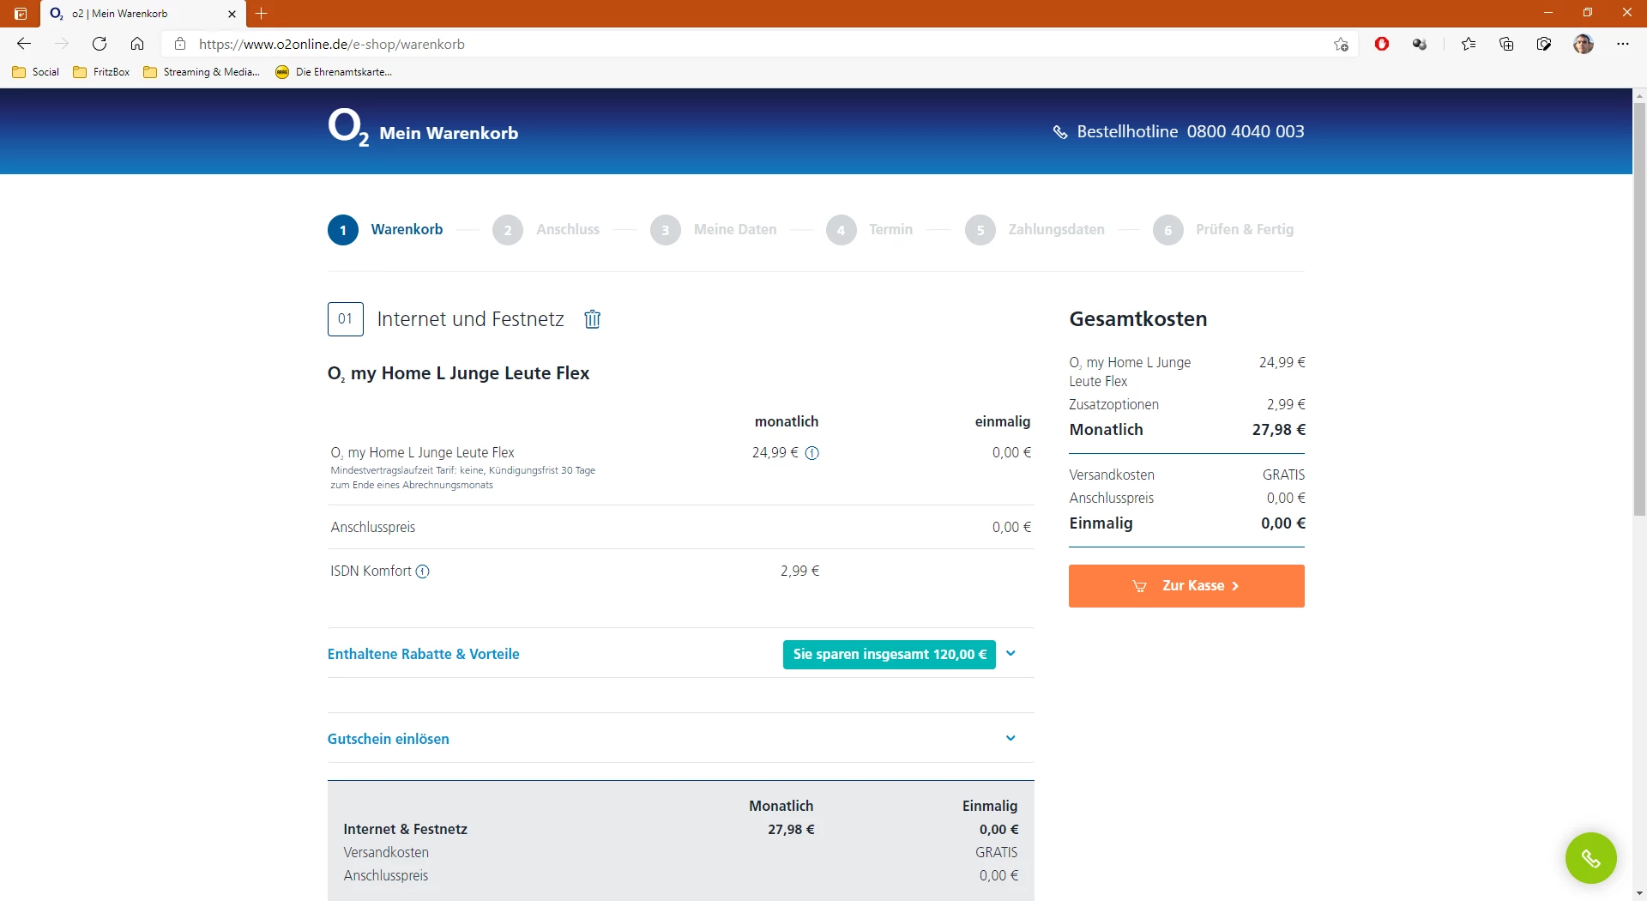1647x901 pixels.
Task: Open info icon next to 24,99 € monthly price
Action: (812, 453)
